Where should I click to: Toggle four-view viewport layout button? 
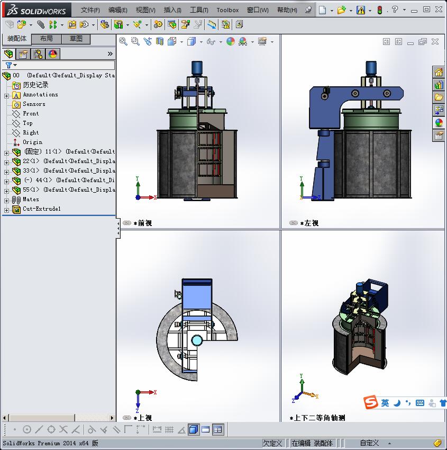coord(218,429)
